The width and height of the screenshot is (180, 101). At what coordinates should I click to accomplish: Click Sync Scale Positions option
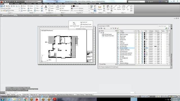click(x=86, y=27)
